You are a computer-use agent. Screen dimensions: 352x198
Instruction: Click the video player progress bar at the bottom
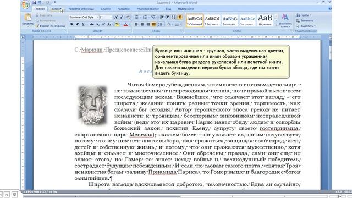[x=175, y=196]
